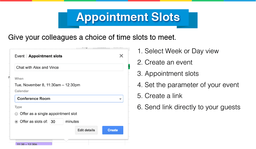Viewport: 256px width, 149px height.
Task: Click the 'minutes' label next to duration
Action: [x=72, y=122]
